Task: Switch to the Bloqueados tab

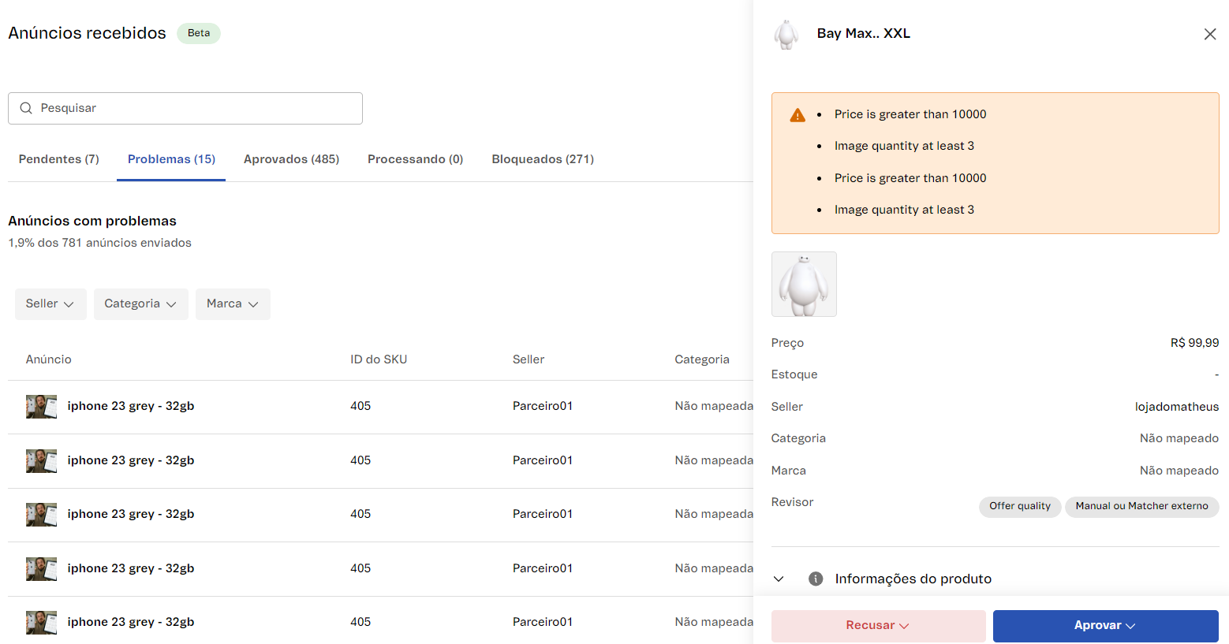Action: [x=543, y=158]
